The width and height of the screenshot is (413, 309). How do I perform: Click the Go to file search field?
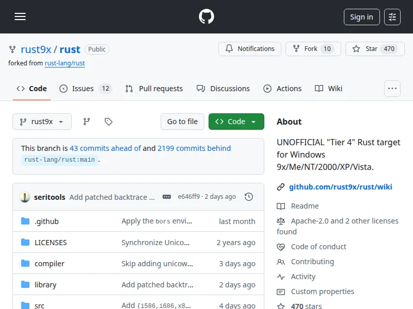click(182, 122)
